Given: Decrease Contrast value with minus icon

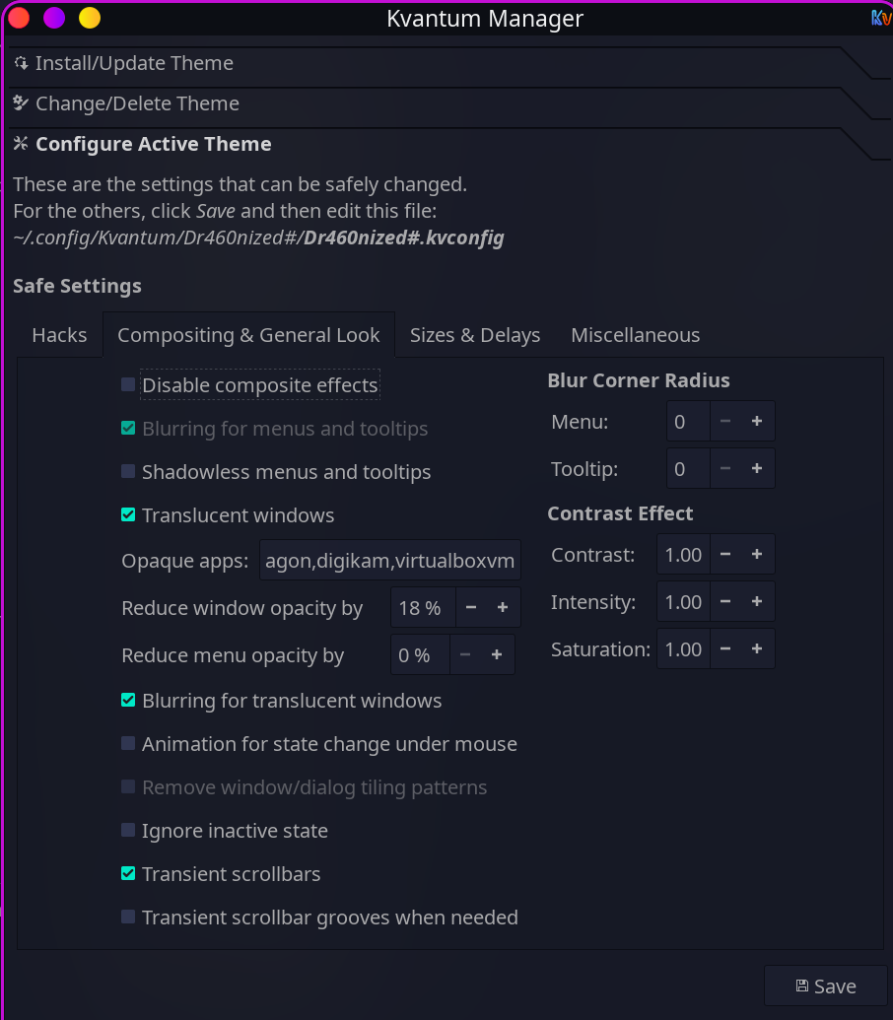Looking at the screenshot, I should point(725,554).
